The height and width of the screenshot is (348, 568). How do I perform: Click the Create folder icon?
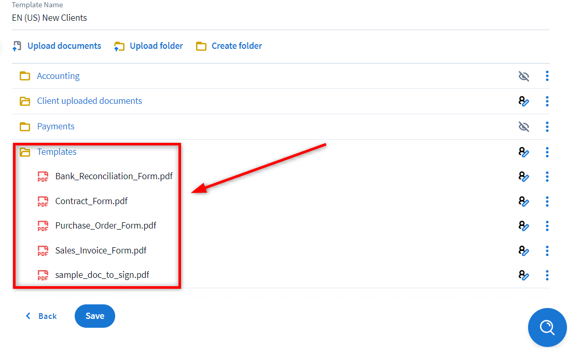(x=201, y=46)
